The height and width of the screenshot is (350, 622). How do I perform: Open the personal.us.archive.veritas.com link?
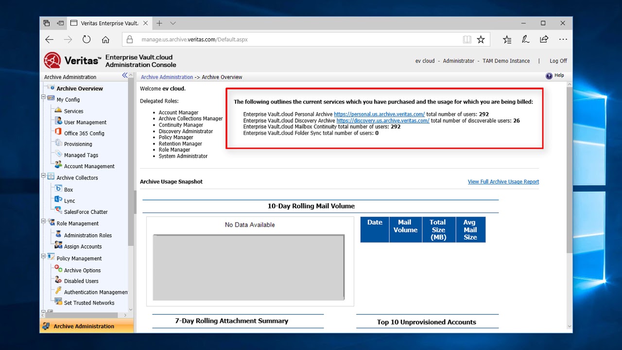click(380, 114)
